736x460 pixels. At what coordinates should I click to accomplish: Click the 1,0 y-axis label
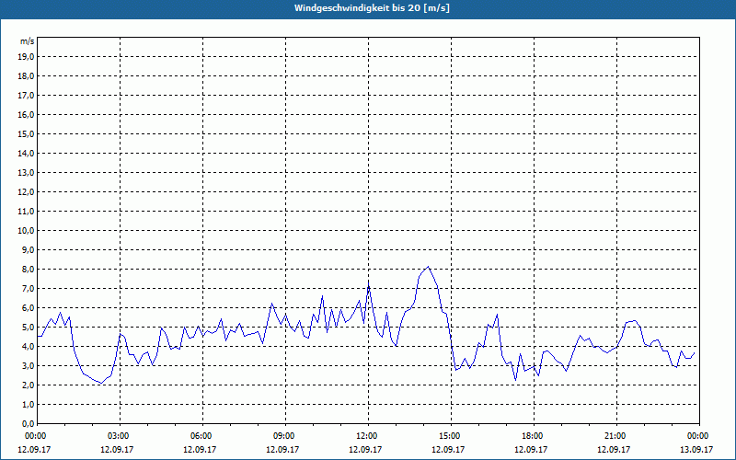pos(29,405)
